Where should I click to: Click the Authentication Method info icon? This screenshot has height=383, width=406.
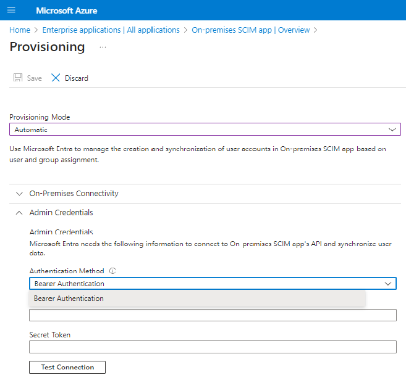point(112,271)
